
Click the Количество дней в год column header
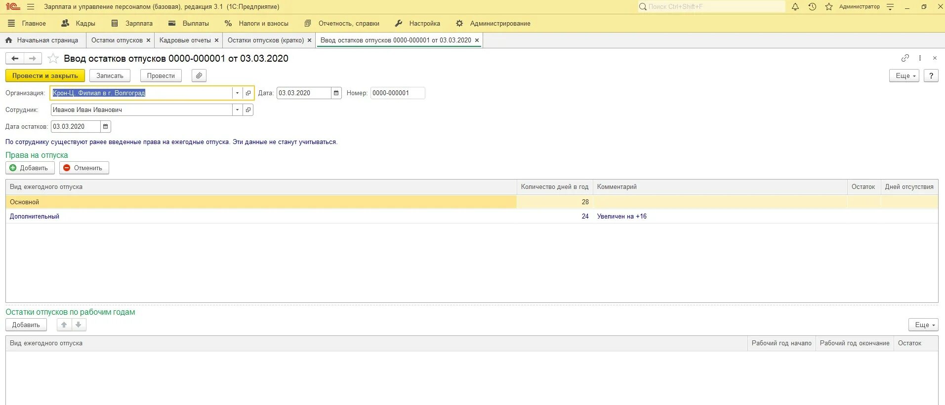point(555,187)
